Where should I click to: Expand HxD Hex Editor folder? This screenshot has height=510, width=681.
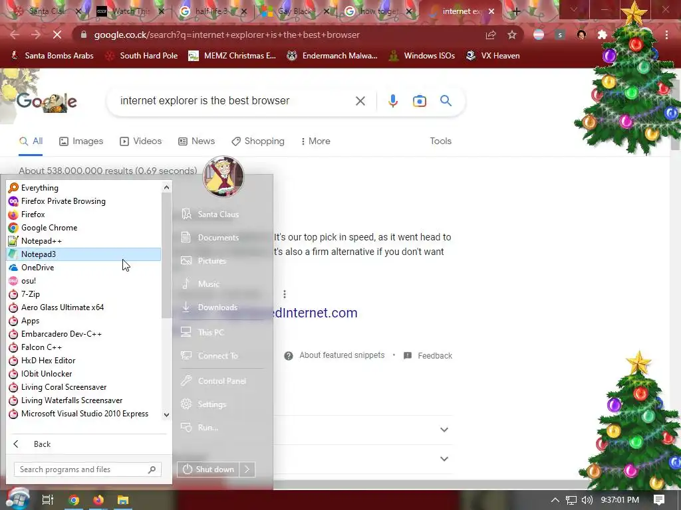(x=83, y=361)
